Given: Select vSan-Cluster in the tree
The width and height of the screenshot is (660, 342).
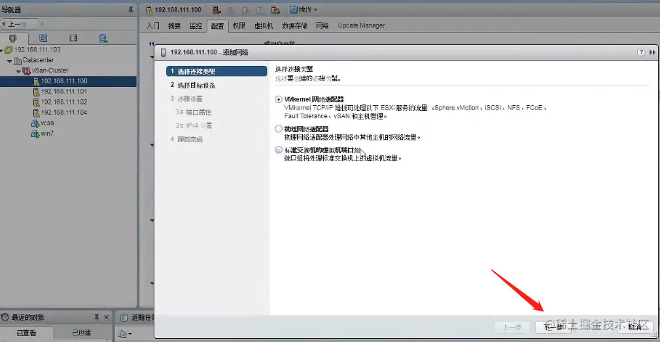Looking at the screenshot, I should [50, 70].
